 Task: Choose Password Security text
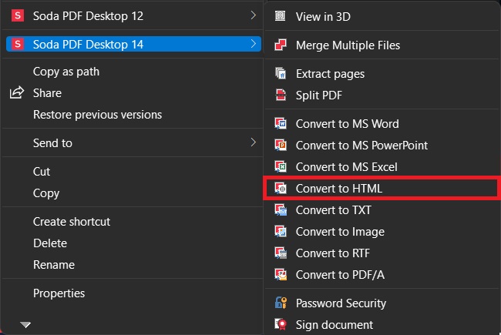(341, 303)
